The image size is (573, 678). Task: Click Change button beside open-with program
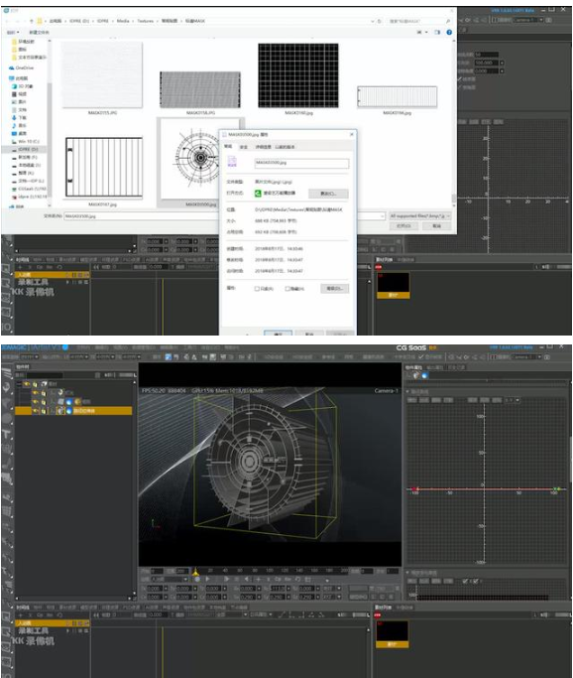(328, 194)
